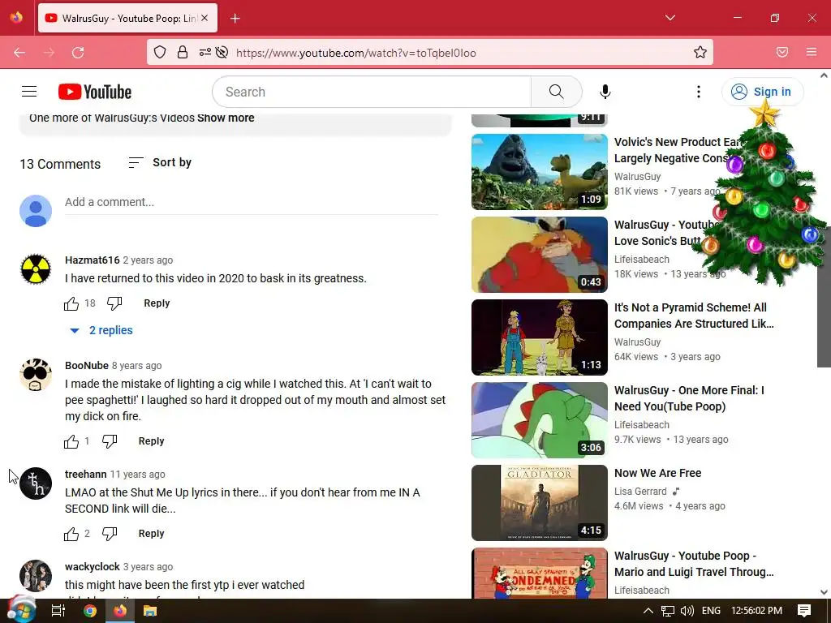Click the page scrollbar down arrow
The height and width of the screenshot is (623, 831).
click(824, 592)
